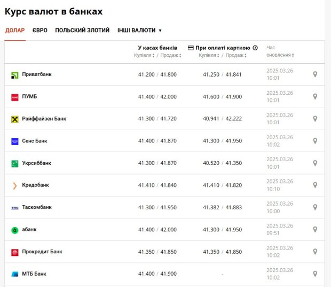Viewport: 331px width, 287px height.
Task: Click the Raiffeisen Bank logo icon
Action: 15,119
